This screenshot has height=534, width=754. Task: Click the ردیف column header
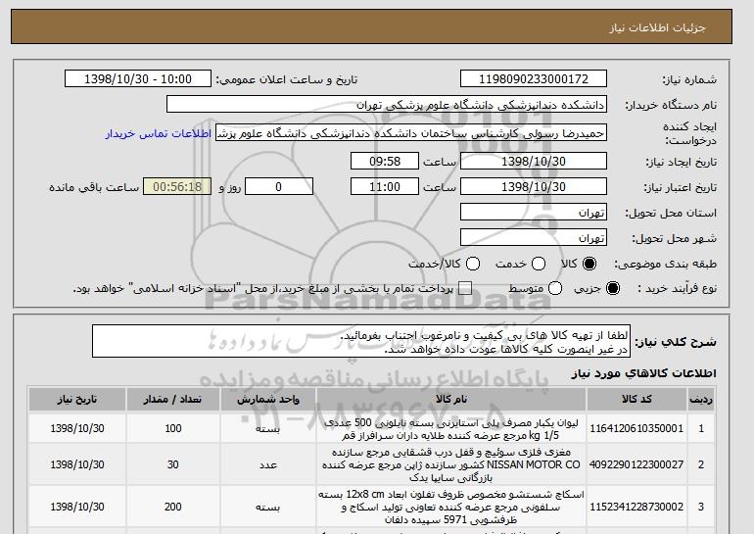(701, 400)
